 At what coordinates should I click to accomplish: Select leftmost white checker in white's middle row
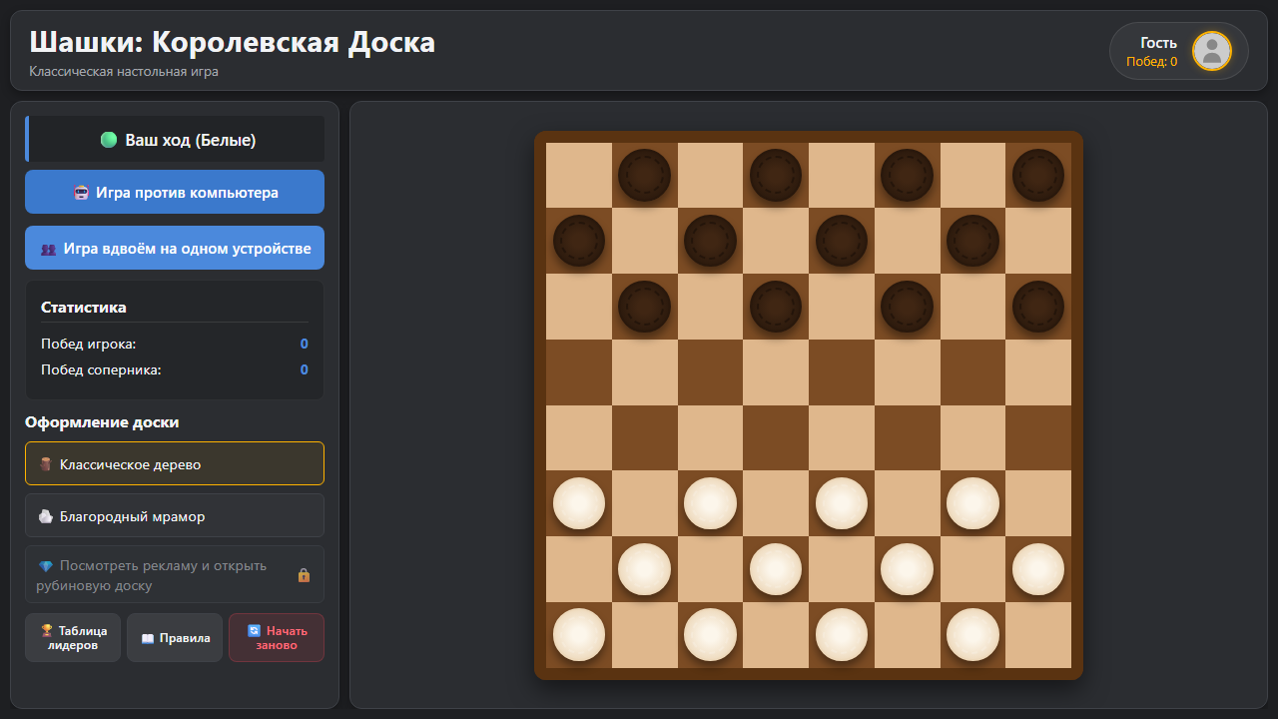[644, 569]
